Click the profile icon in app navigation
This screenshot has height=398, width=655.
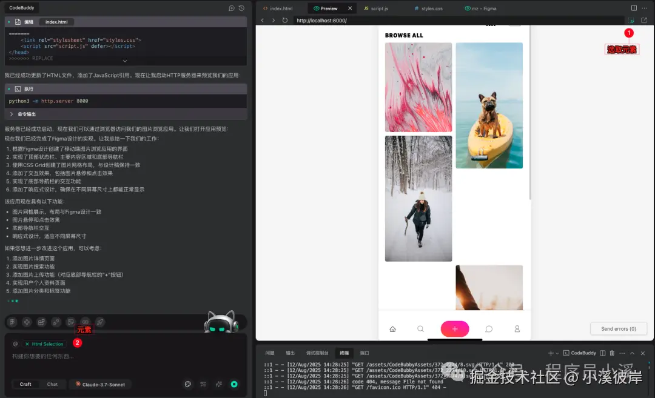517,329
